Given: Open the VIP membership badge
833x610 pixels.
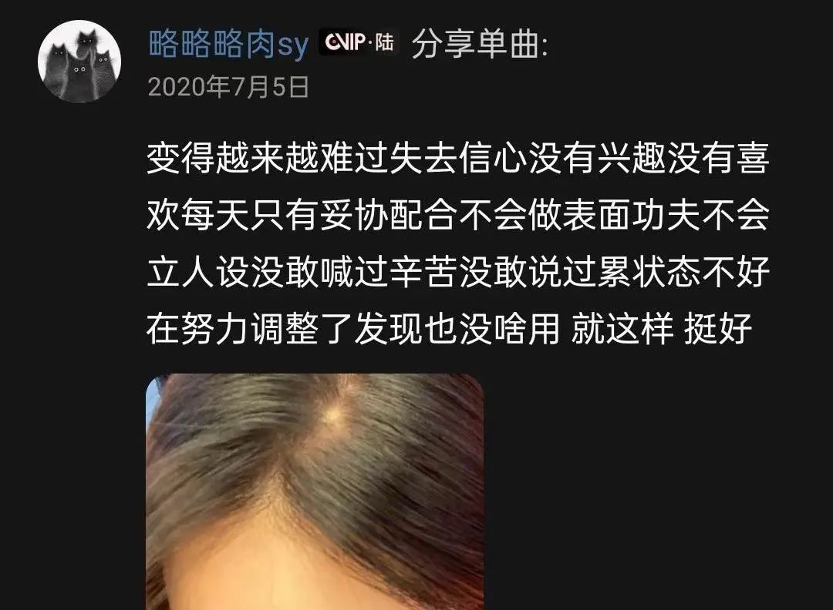Looking at the screenshot, I should pyautogui.click(x=359, y=42).
